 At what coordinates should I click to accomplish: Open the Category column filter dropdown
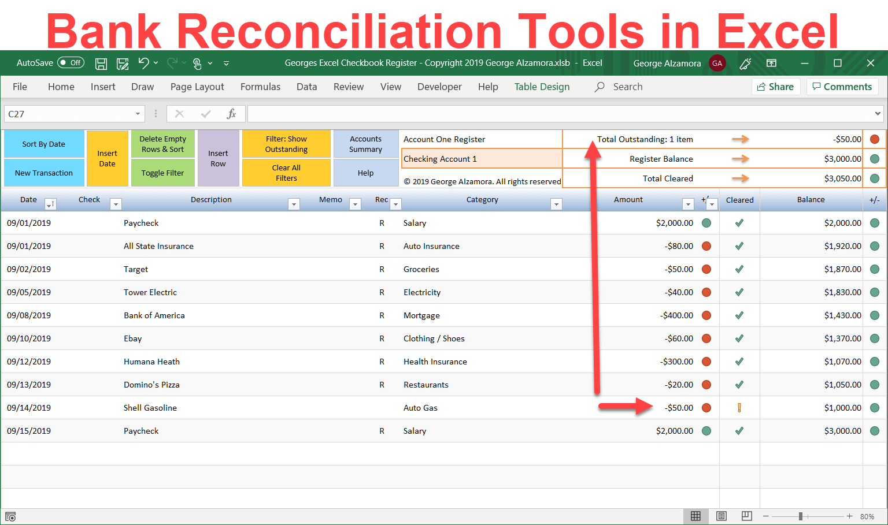pyautogui.click(x=556, y=204)
